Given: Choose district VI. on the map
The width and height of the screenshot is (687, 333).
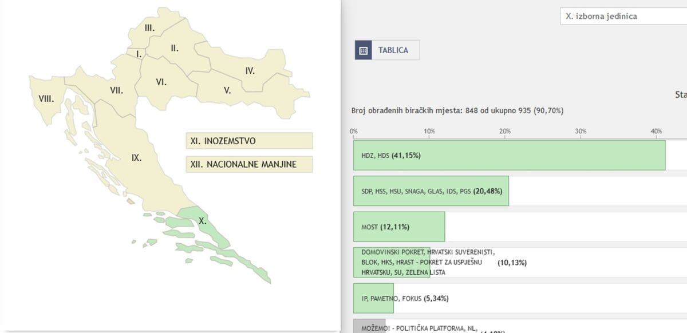Looking at the screenshot, I should click(x=161, y=82).
